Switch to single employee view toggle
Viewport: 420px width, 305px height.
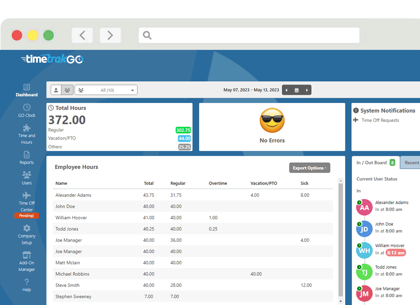point(56,90)
